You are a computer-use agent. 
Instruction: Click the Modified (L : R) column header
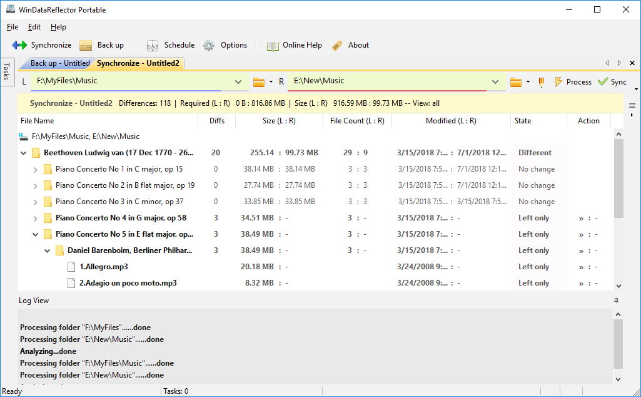point(451,121)
